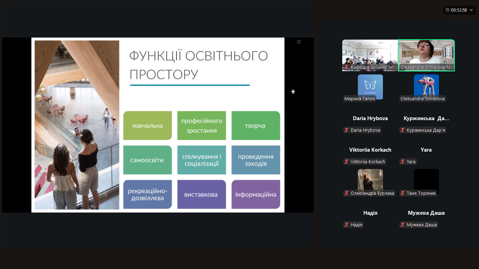
Task: Click muted mic icon for Таня Торяник
Action: click(x=403, y=193)
